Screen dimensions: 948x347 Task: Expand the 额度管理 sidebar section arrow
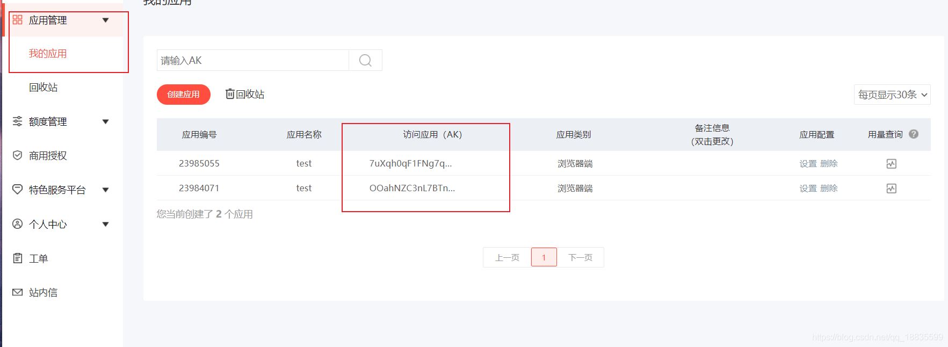[x=105, y=121]
